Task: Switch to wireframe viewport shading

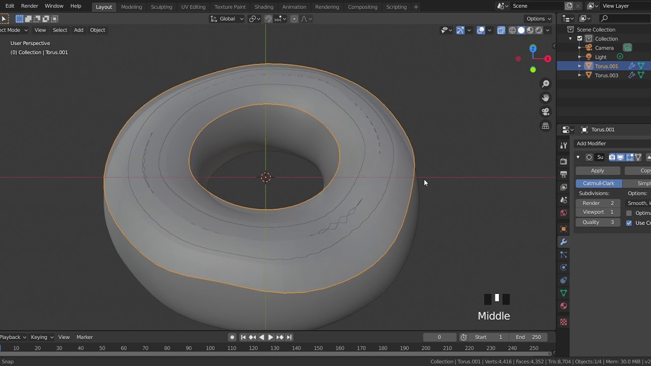Action: point(513,30)
